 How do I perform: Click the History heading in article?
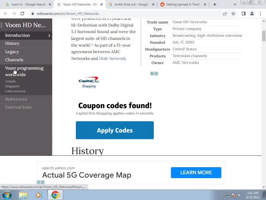tap(87, 151)
